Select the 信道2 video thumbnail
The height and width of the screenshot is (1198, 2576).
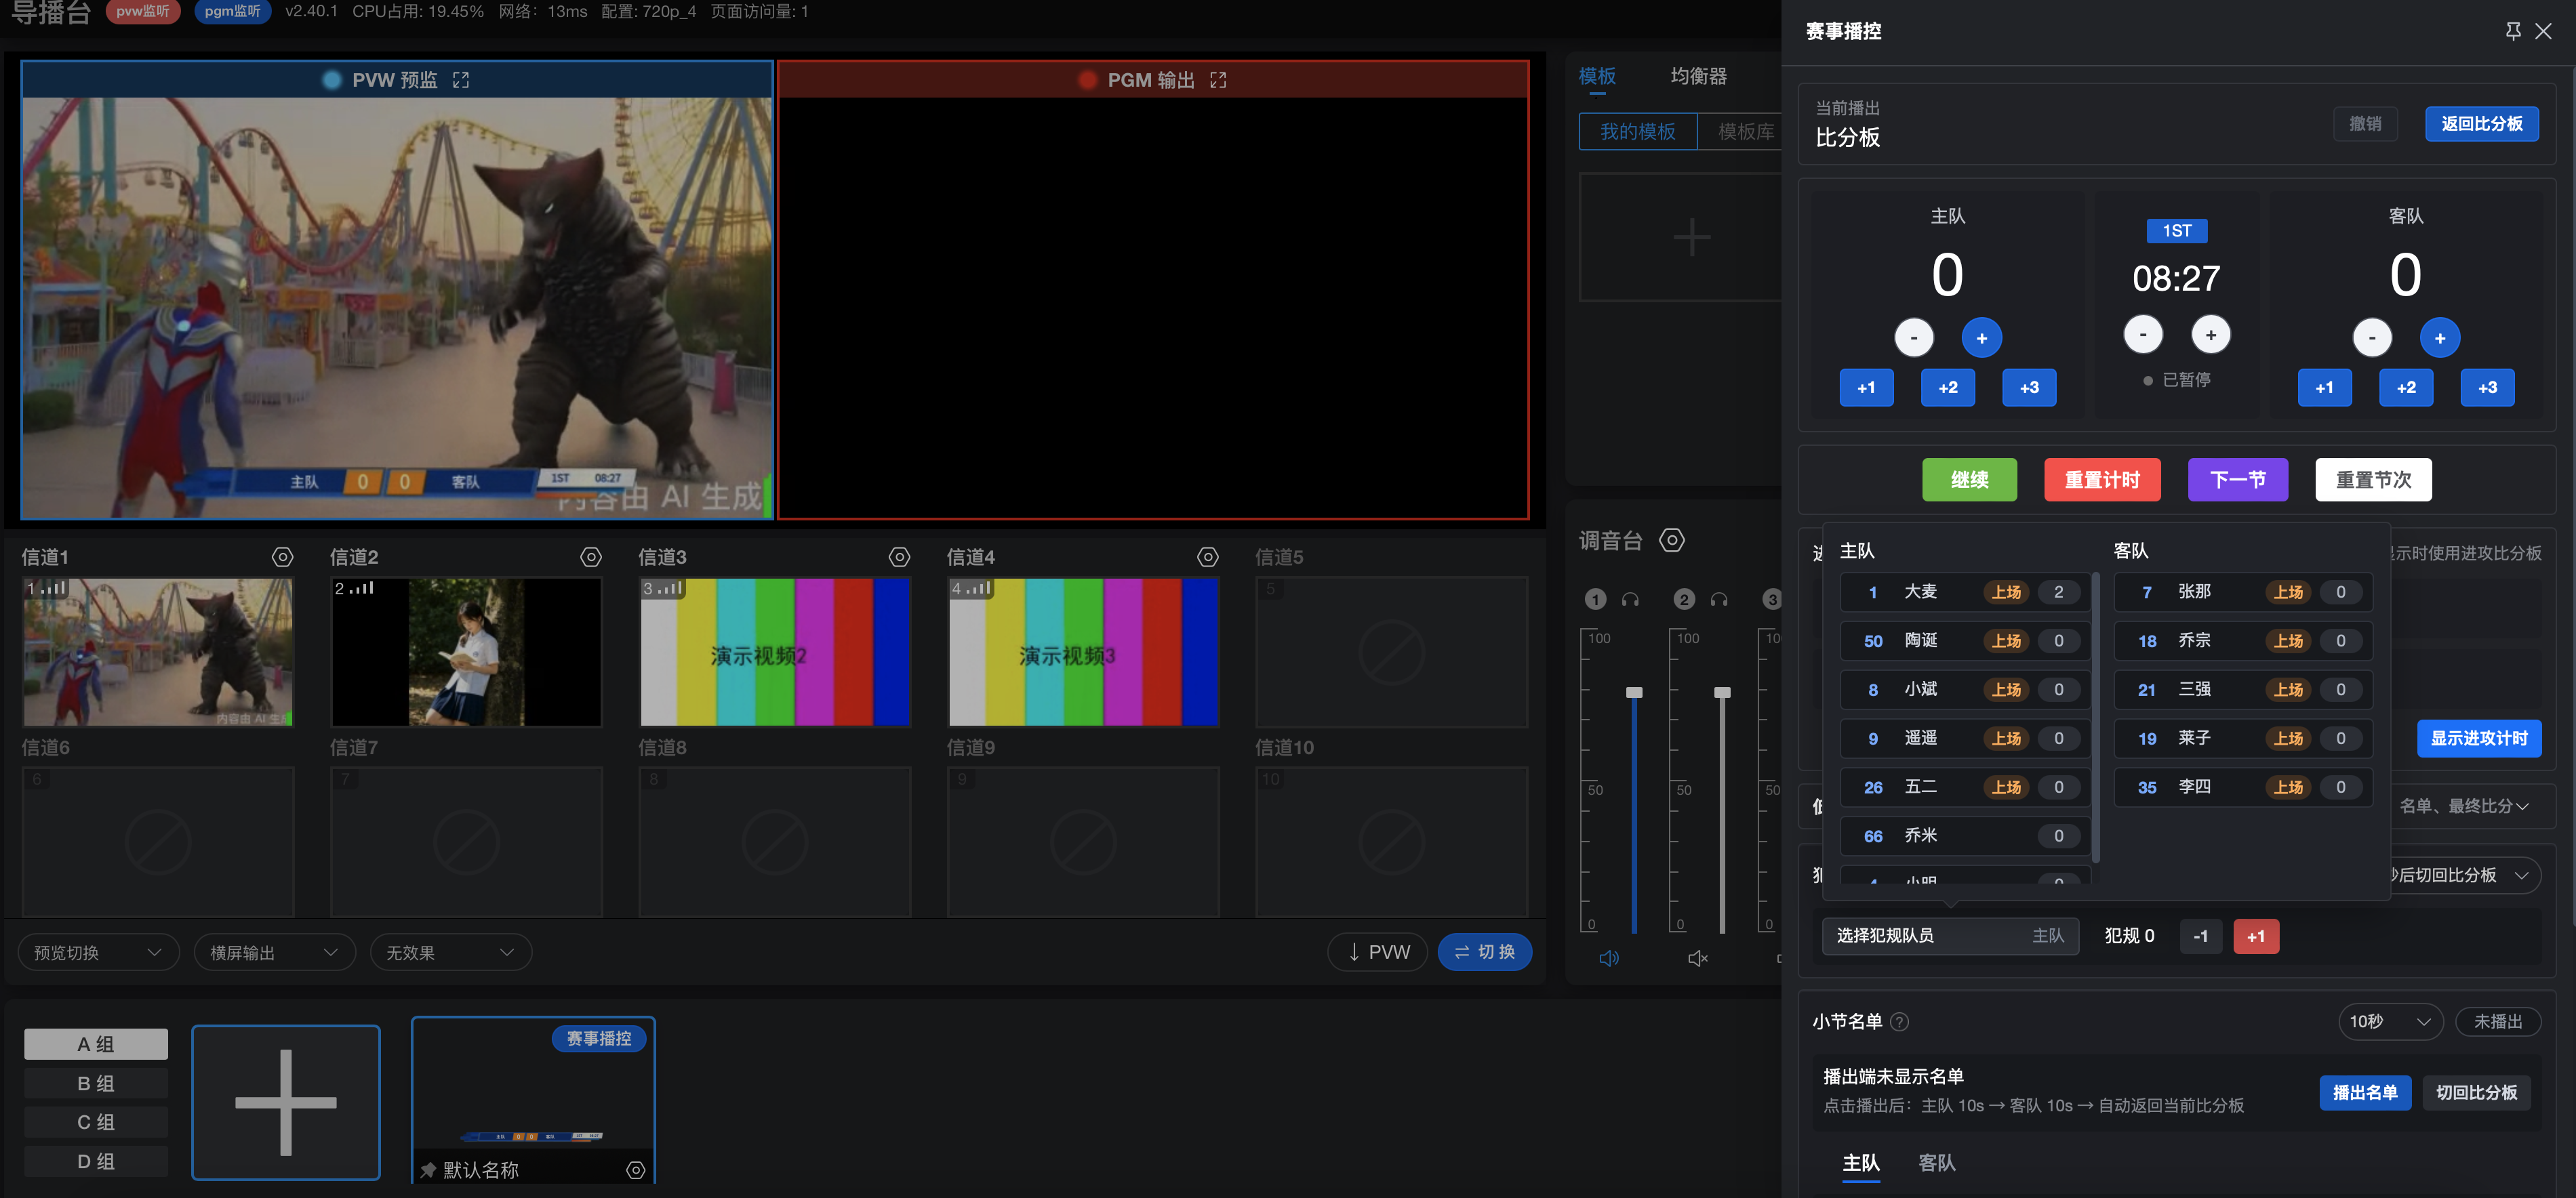tap(467, 651)
